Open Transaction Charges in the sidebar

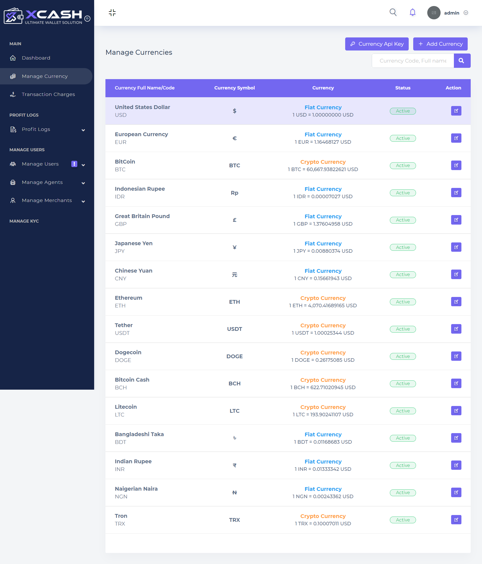coord(48,94)
